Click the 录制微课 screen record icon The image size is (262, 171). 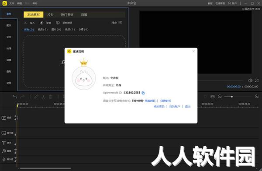pos(58,23)
